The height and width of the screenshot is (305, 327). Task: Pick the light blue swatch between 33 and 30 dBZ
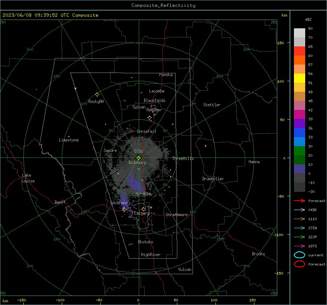299,141
